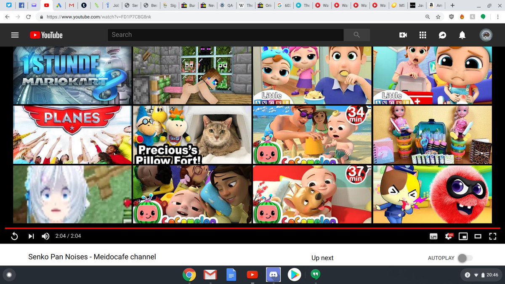Click the YouTube search magnifier button
This screenshot has height=284, width=505.
(357, 35)
